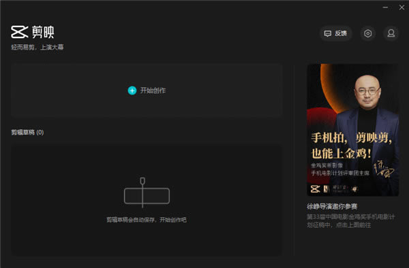Click the small 剪映 logo at banner bottom
Image resolution: width=409 pixels, height=268 pixels.
point(315,189)
